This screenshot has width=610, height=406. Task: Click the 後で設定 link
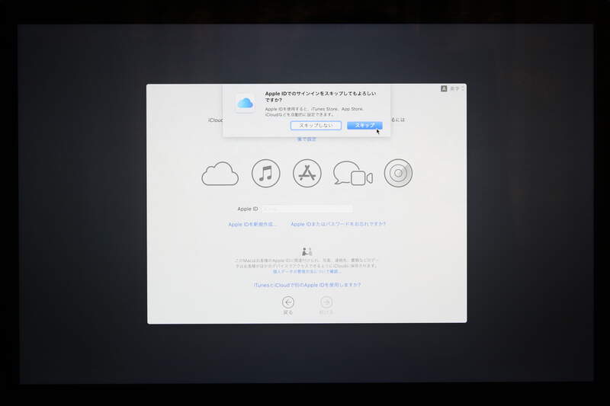[307, 139]
